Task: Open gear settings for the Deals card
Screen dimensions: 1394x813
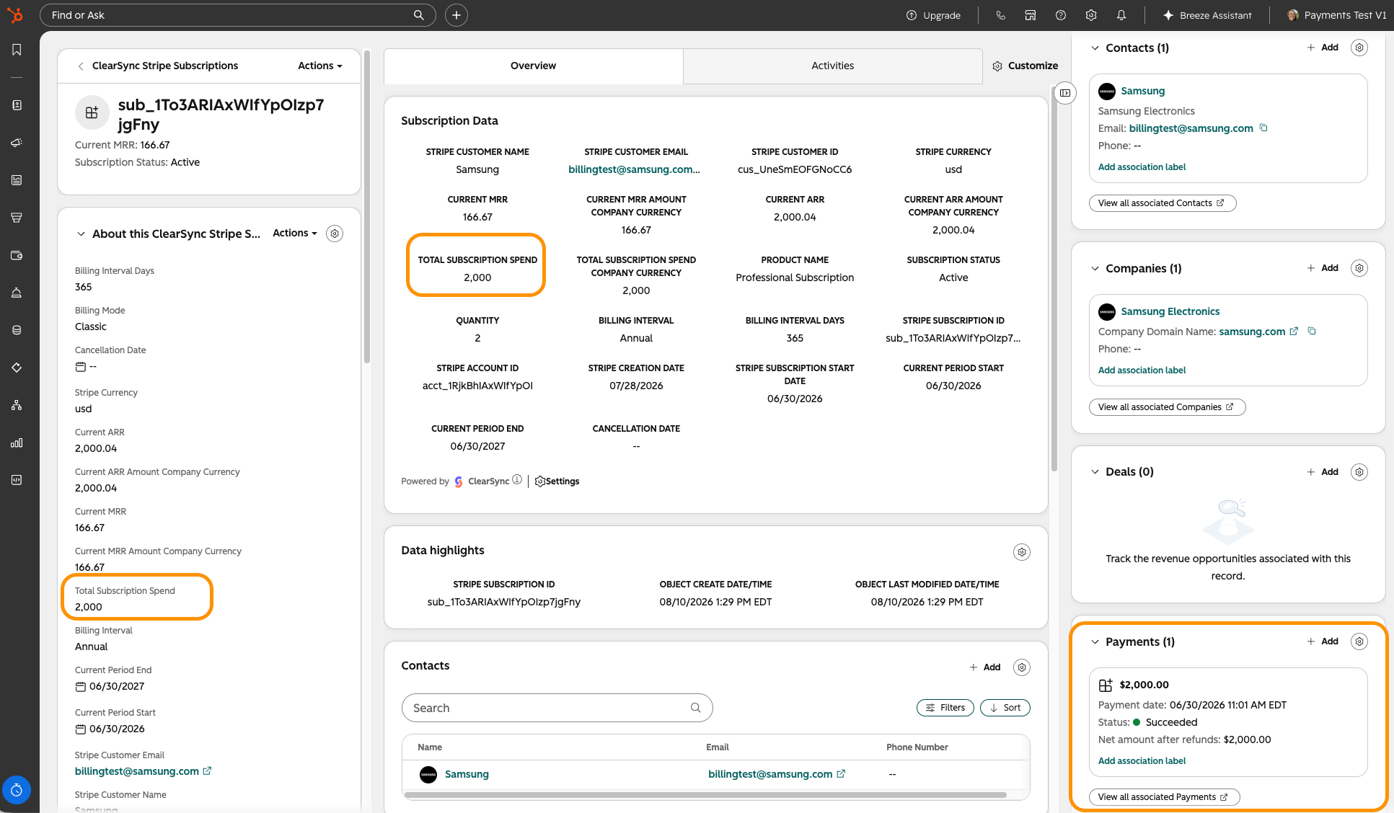Action: [1359, 472]
